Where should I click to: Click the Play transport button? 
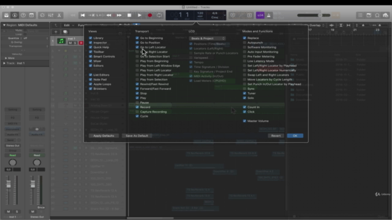click(140, 15)
